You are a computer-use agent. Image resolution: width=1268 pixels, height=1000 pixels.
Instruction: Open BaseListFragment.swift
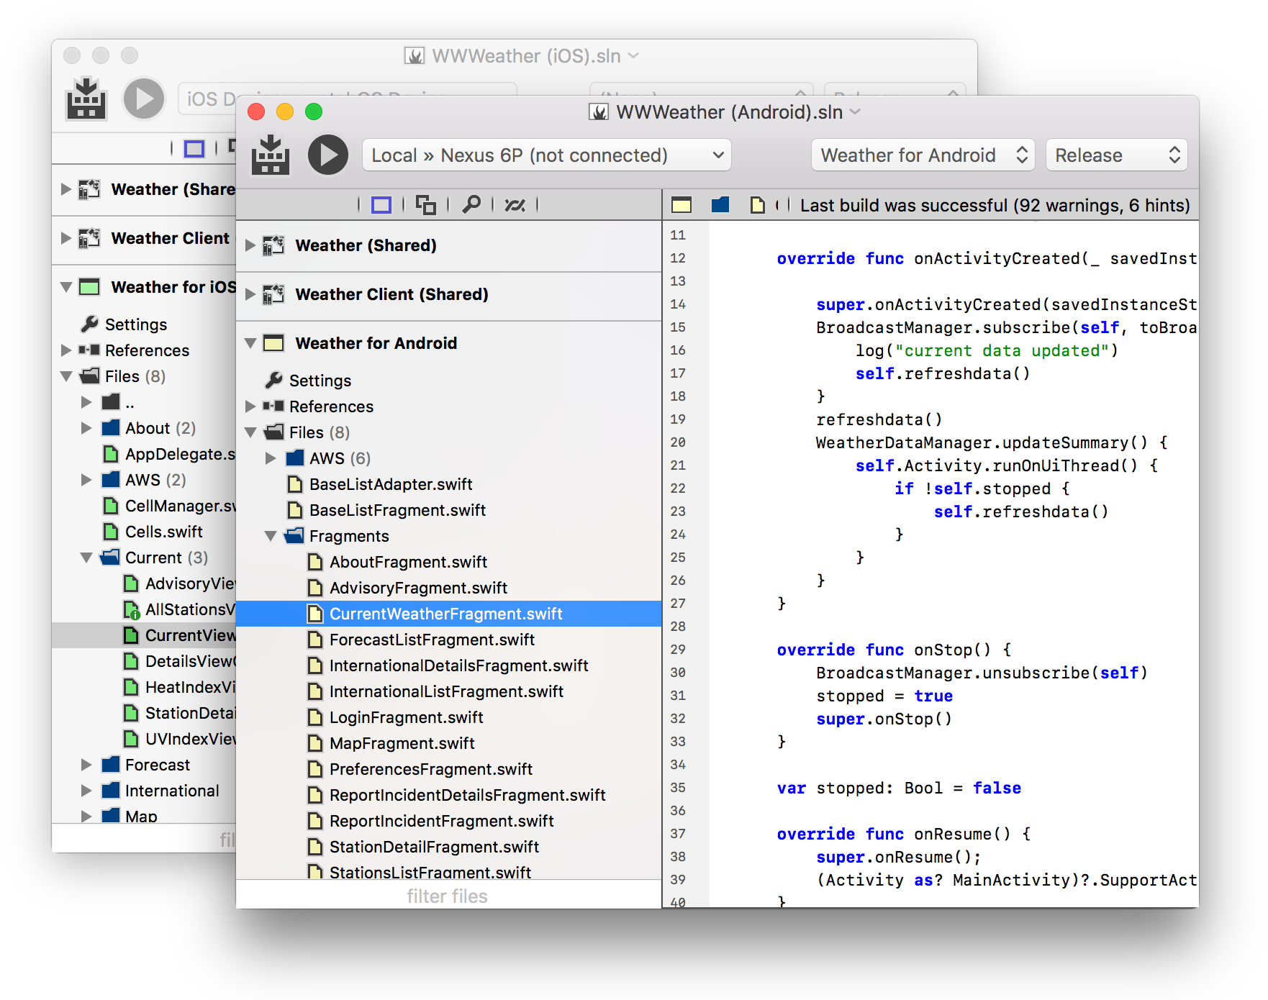(397, 510)
